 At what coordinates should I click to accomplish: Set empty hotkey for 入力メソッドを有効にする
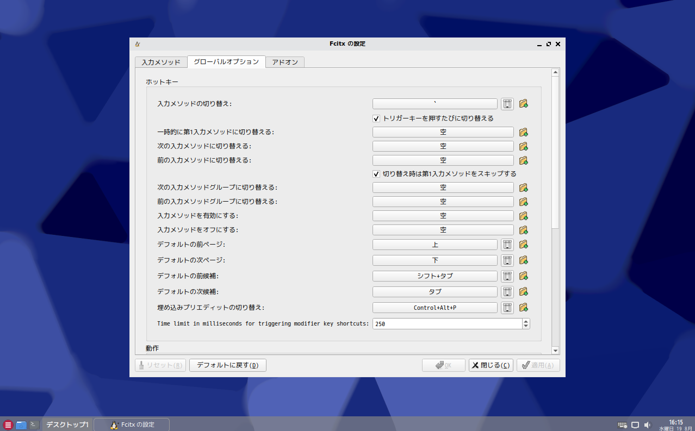[443, 216]
